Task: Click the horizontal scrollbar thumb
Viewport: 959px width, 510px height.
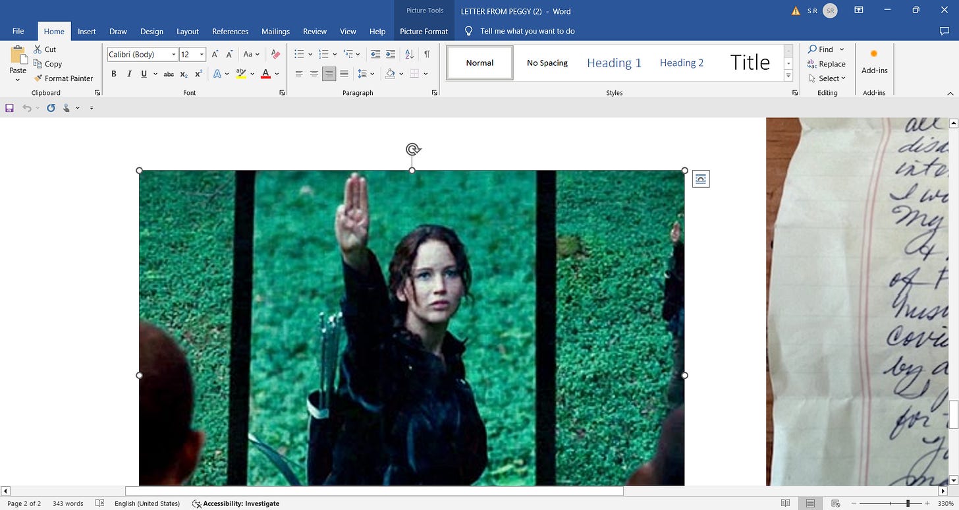Action: click(x=374, y=491)
